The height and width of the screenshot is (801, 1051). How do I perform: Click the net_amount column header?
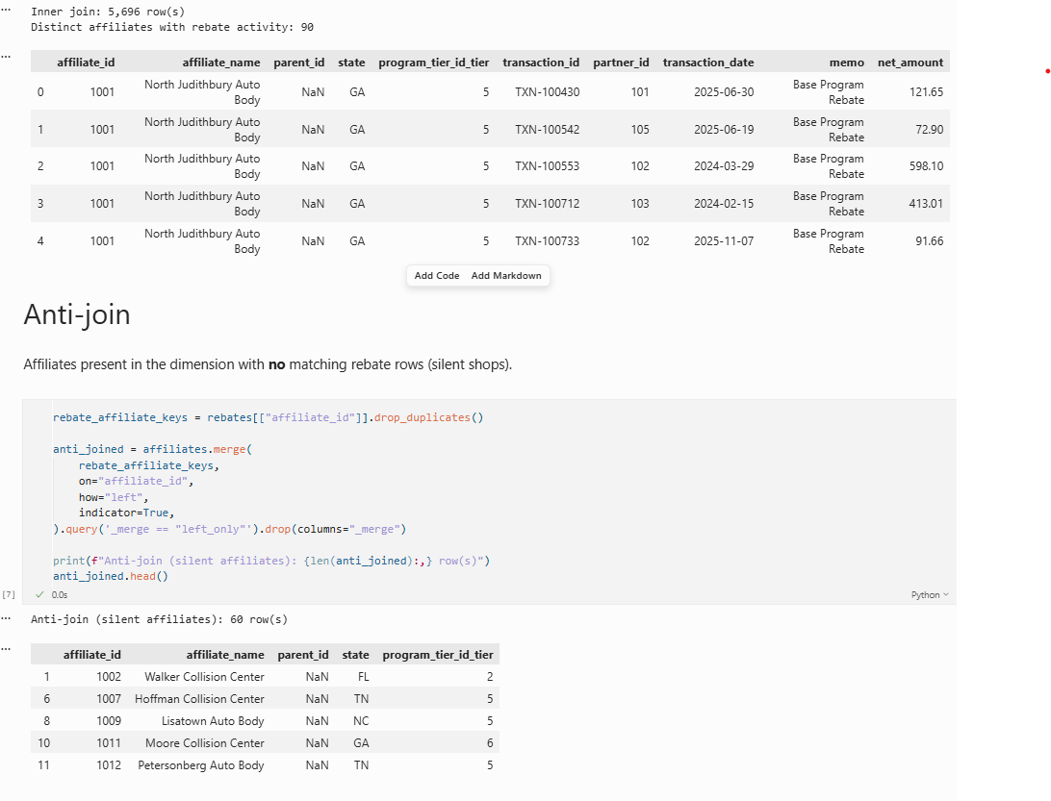pyautogui.click(x=910, y=63)
